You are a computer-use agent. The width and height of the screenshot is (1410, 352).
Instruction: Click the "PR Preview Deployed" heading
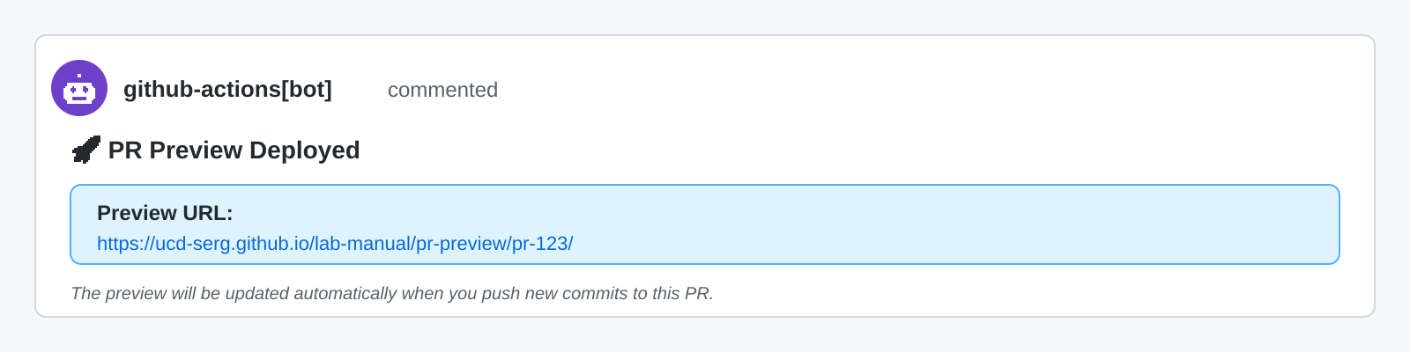(x=234, y=150)
